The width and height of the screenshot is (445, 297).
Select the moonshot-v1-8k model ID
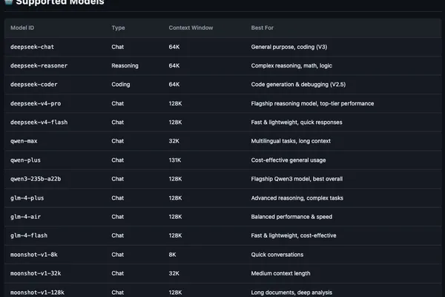point(34,255)
